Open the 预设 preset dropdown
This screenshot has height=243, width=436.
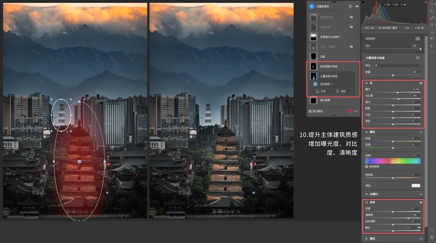click(397, 66)
